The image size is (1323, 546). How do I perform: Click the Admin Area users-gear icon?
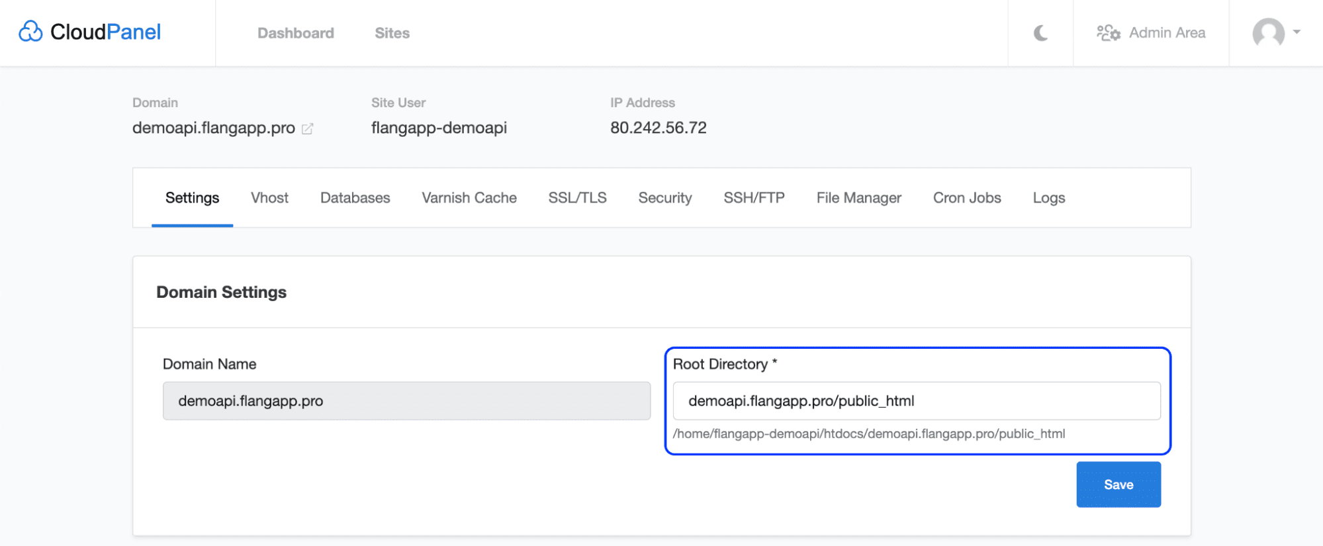tap(1108, 33)
